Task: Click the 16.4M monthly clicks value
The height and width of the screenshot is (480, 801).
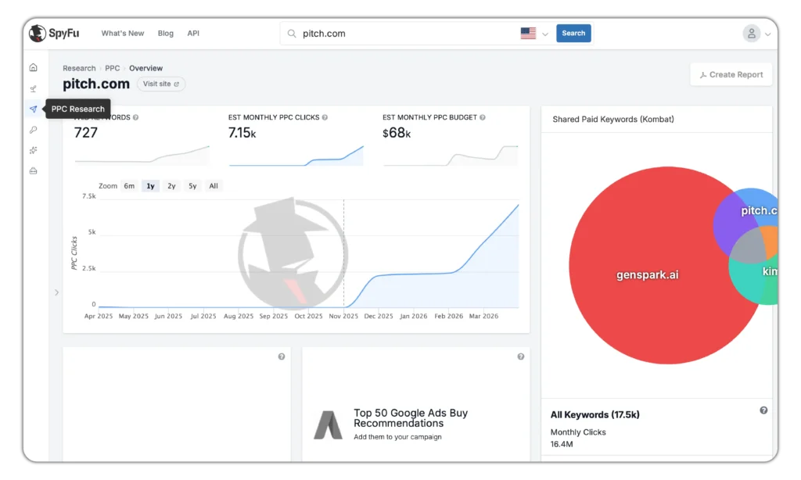Action: click(562, 444)
